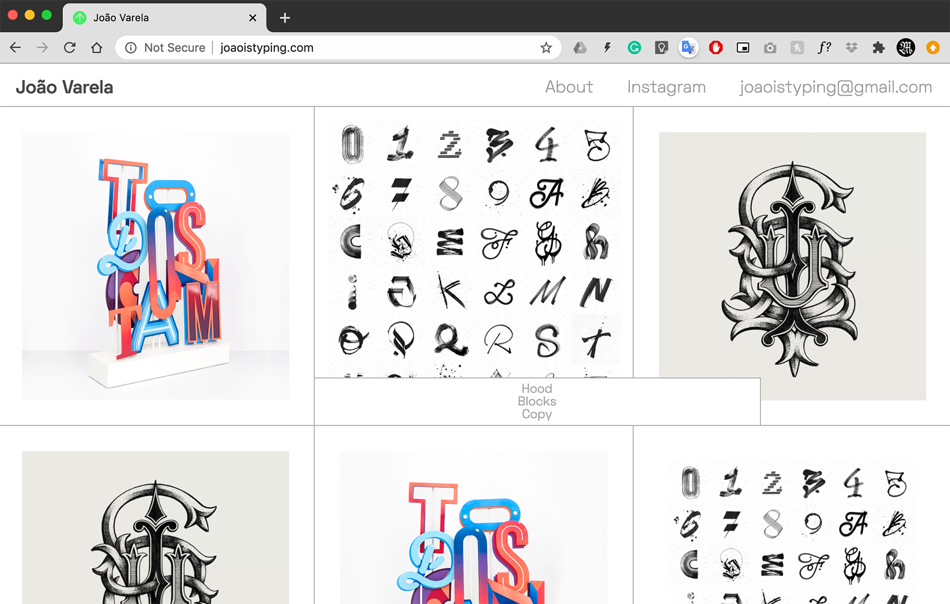Open the colorful 3D lettering sculpture thumbnail
Viewport: 950px width, 604px height.
tap(156, 266)
